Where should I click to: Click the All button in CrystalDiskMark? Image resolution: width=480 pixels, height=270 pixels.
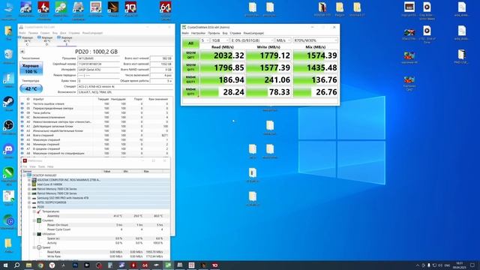pyautogui.click(x=190, y=43)
